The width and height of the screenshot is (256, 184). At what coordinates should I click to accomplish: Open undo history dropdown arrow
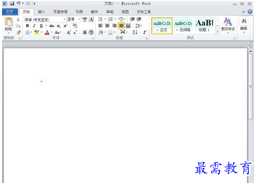23,4
